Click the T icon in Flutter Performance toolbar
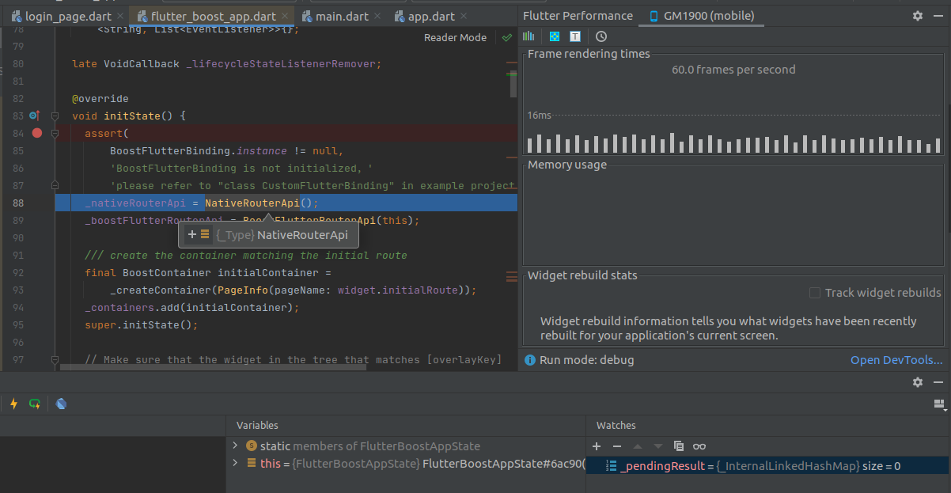This screenshot has width=951, height=493. coord(575,36)
